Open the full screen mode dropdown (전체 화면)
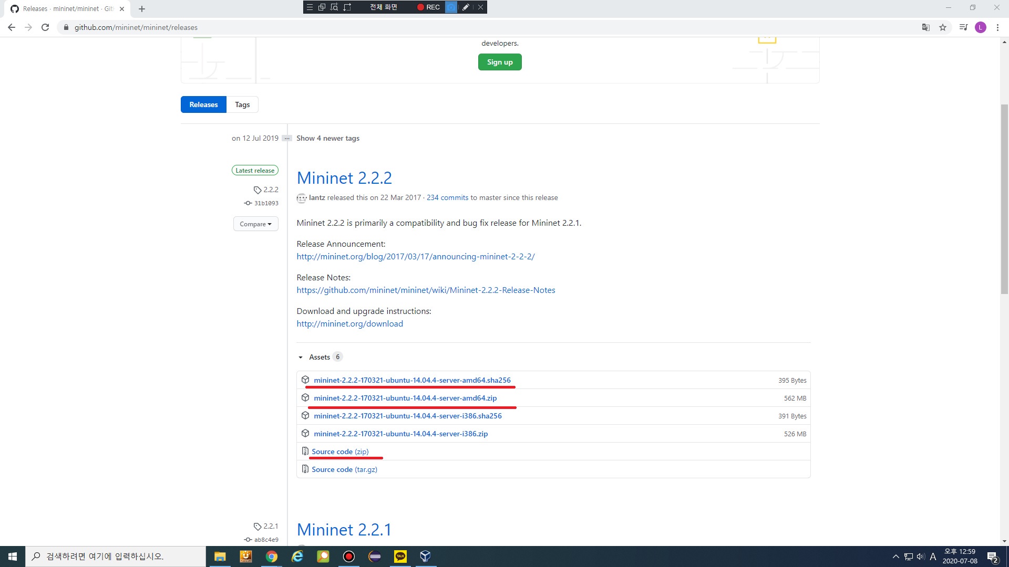Screen dimensions: 1009x567 pyautogui.click(x=384, y=7)
